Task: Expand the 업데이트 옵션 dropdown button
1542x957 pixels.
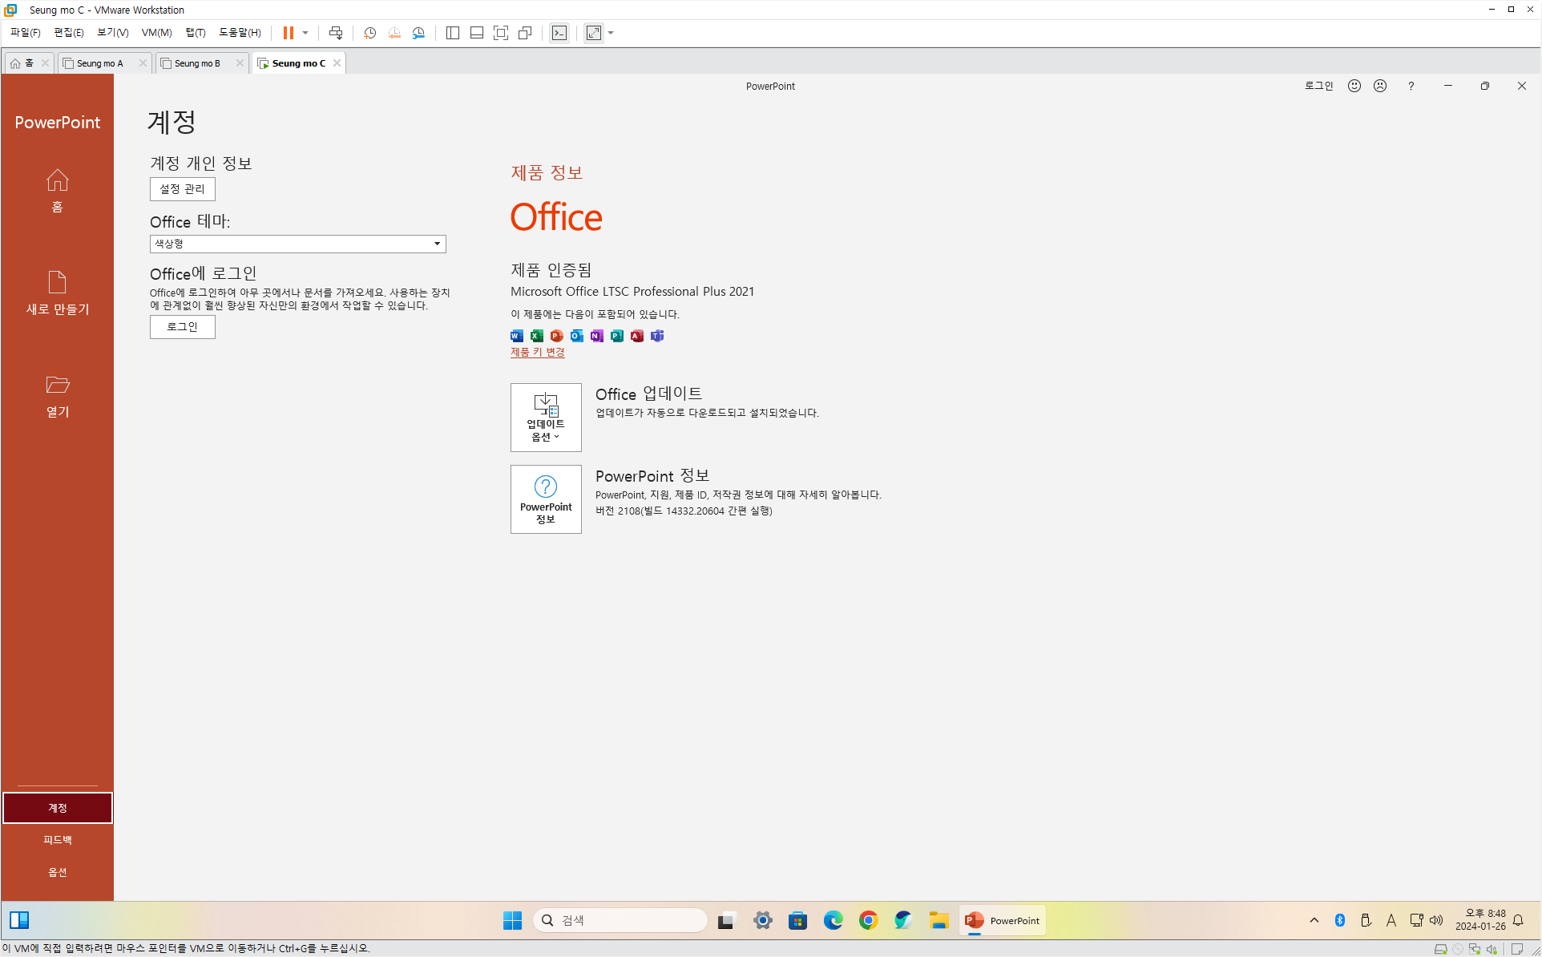Action: pyautogui.click(x=546, y=417)
